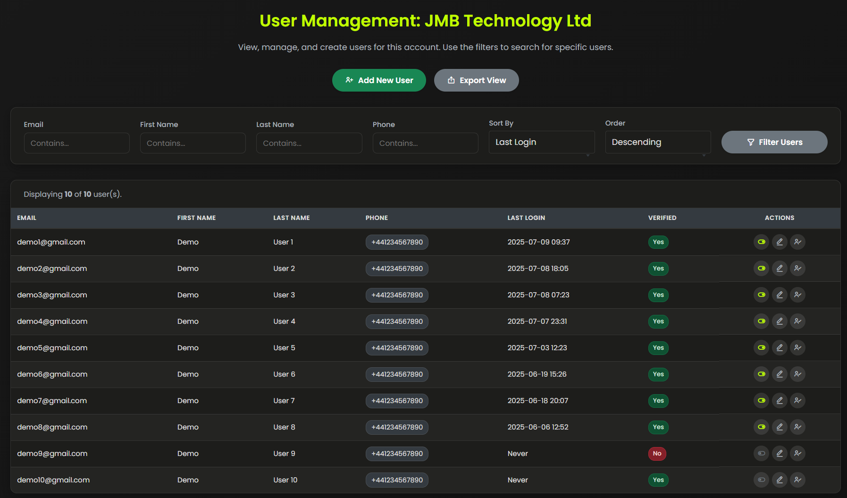Click the user-check icon for demo10@gmail.com
847x498 pixels.
click(x=797, y=480)
